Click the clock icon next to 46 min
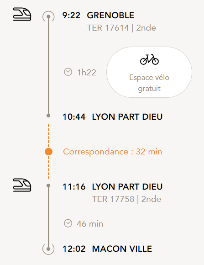204x265 pixels. click(x=68, y=223)
